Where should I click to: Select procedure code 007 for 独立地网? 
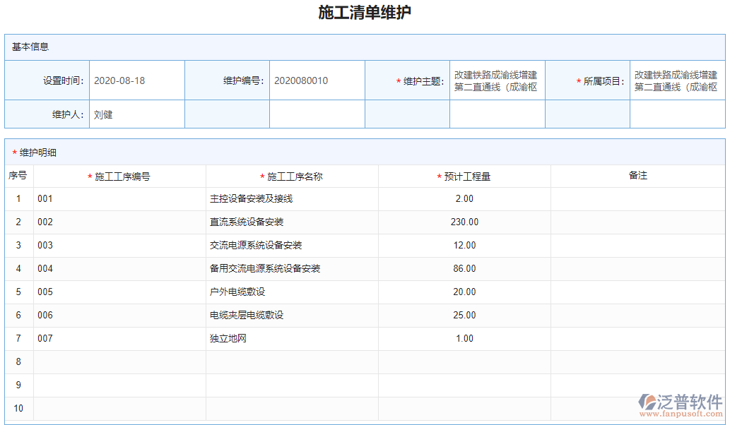point(42,338)
